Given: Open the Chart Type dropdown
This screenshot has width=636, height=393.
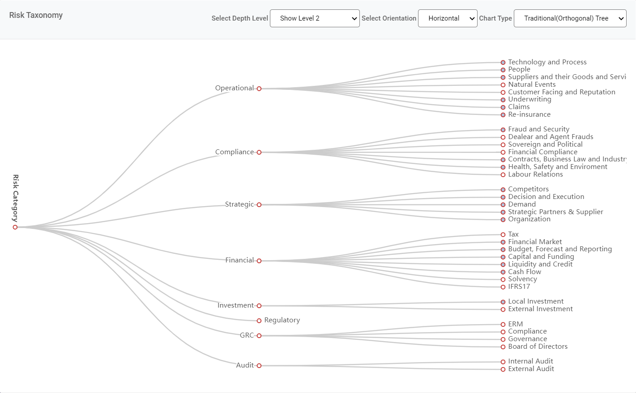Looking at the screenshot, I should click(x=570, y=18).
